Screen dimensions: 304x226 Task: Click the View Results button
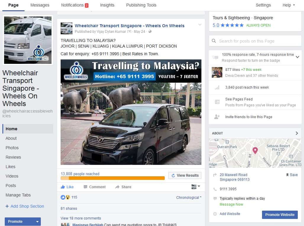185,175
